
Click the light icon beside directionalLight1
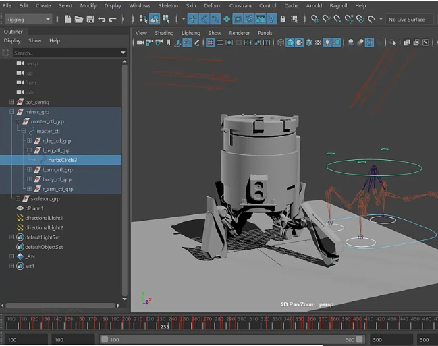(x=20, y=219)
